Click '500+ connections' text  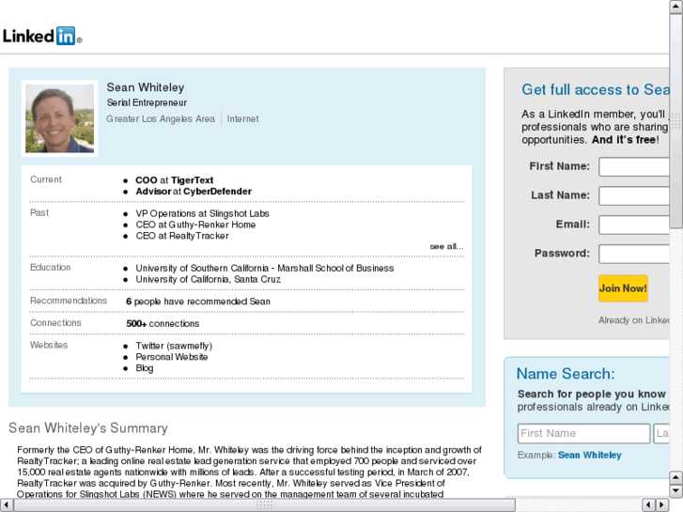click(163, 324)
